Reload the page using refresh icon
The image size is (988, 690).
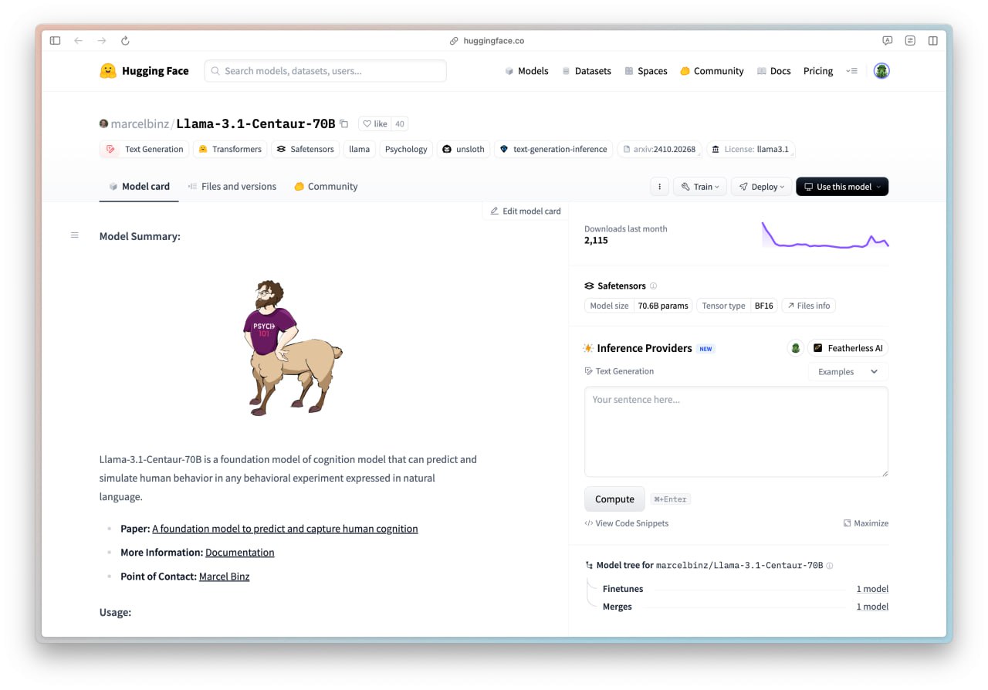(x=125, y=41)
